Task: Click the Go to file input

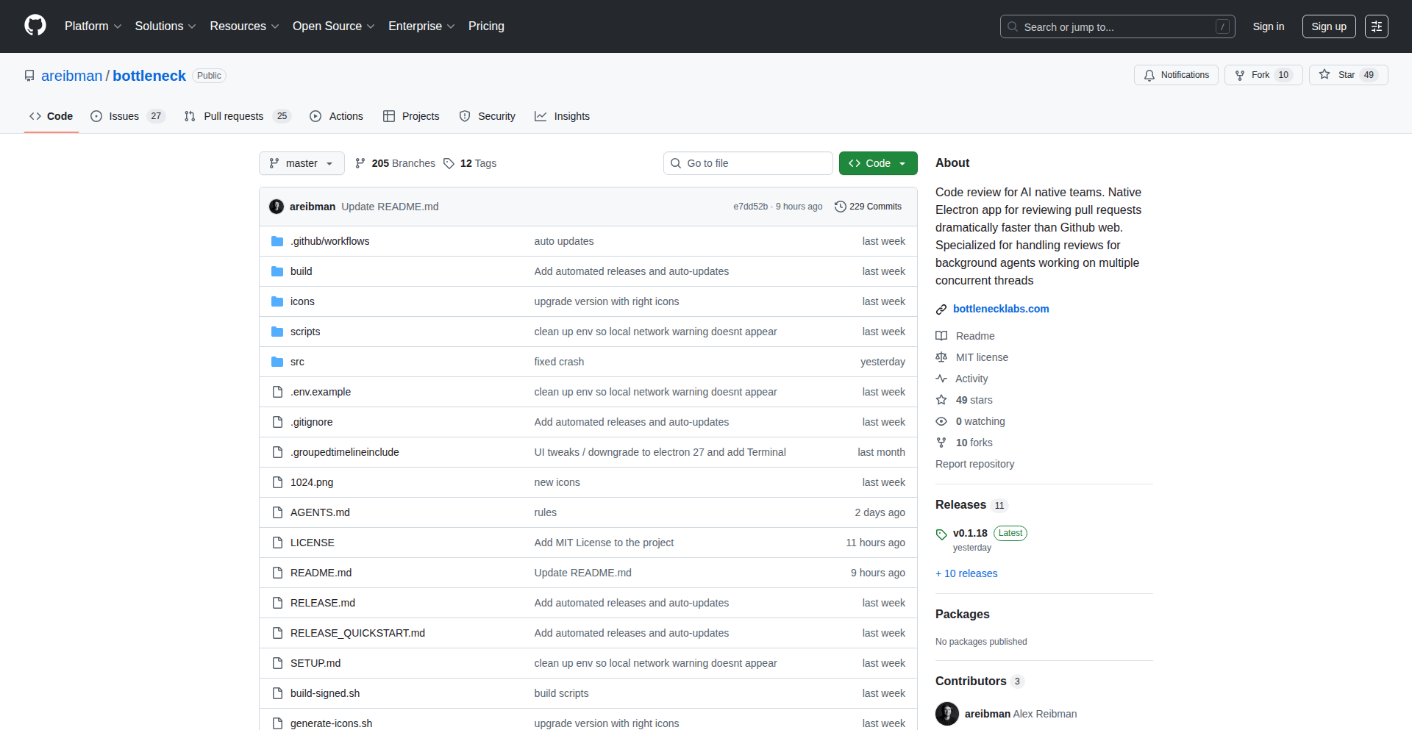Action: click(x=748, y=163)
